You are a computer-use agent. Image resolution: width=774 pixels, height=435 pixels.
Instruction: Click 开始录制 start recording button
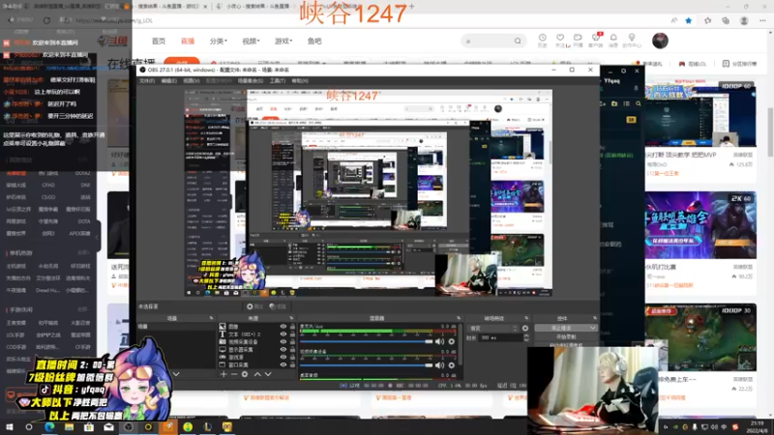(566, 336)
